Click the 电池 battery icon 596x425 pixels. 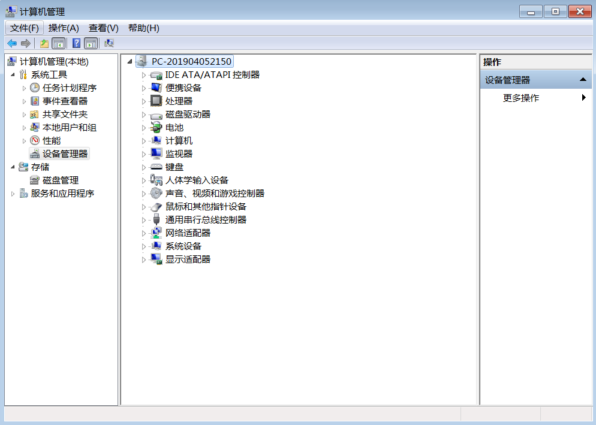click(156, 128)
